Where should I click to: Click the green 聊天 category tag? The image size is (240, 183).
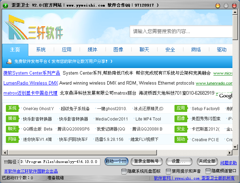pyautogui.click(x=12, y=129)
